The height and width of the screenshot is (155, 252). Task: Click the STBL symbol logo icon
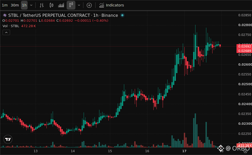point(5,15)
